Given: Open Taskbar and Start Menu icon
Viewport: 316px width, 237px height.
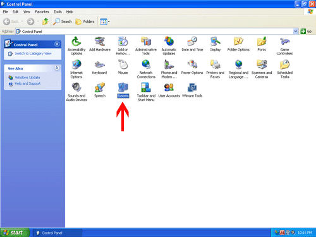Looking at the screenshot, I should click(x=146, y=88).
